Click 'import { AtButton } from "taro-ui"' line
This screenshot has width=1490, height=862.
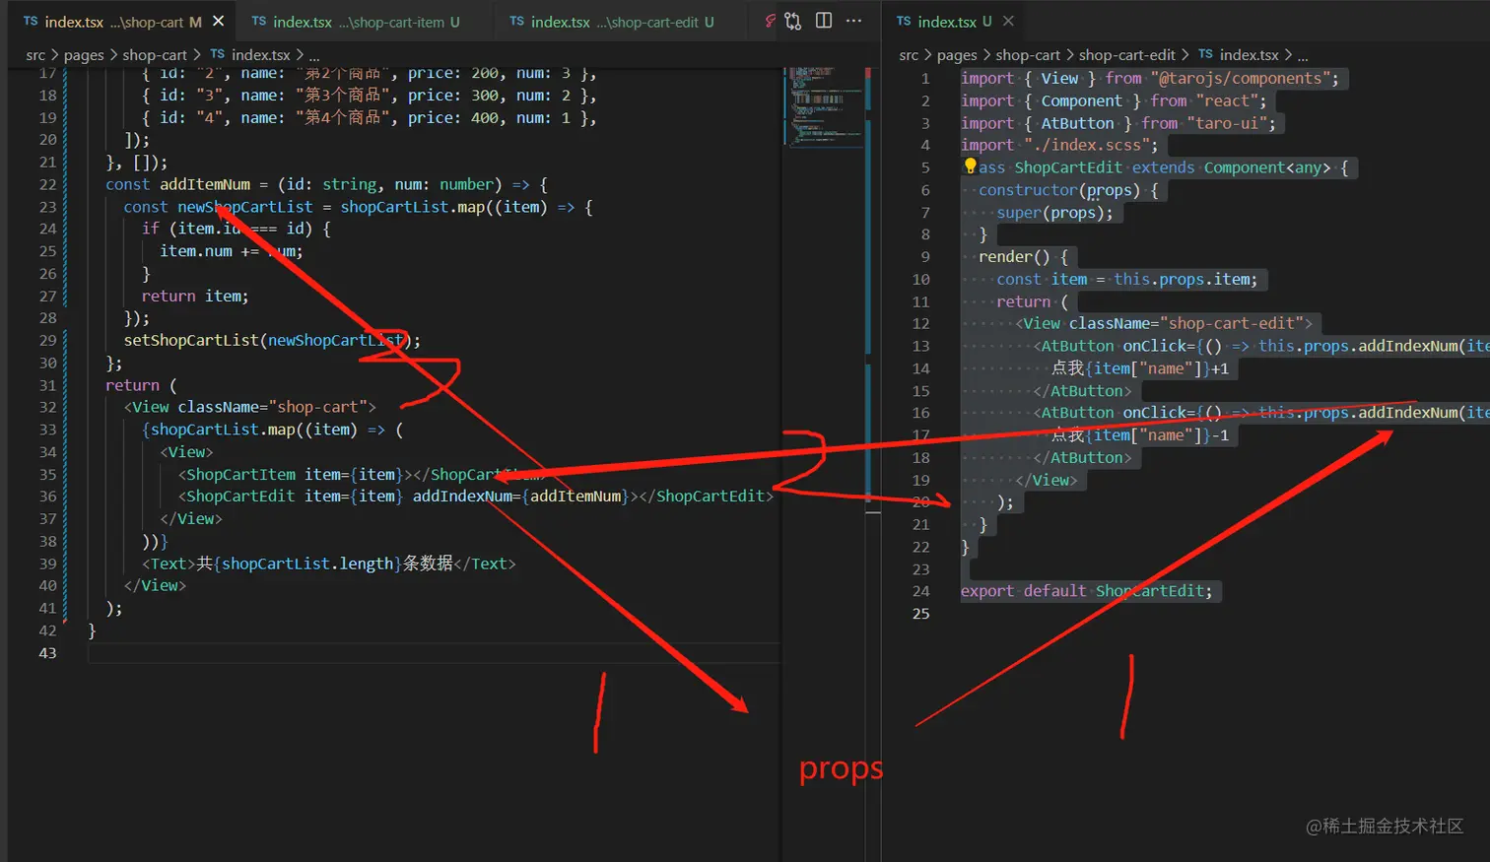tap(1118, 123)
